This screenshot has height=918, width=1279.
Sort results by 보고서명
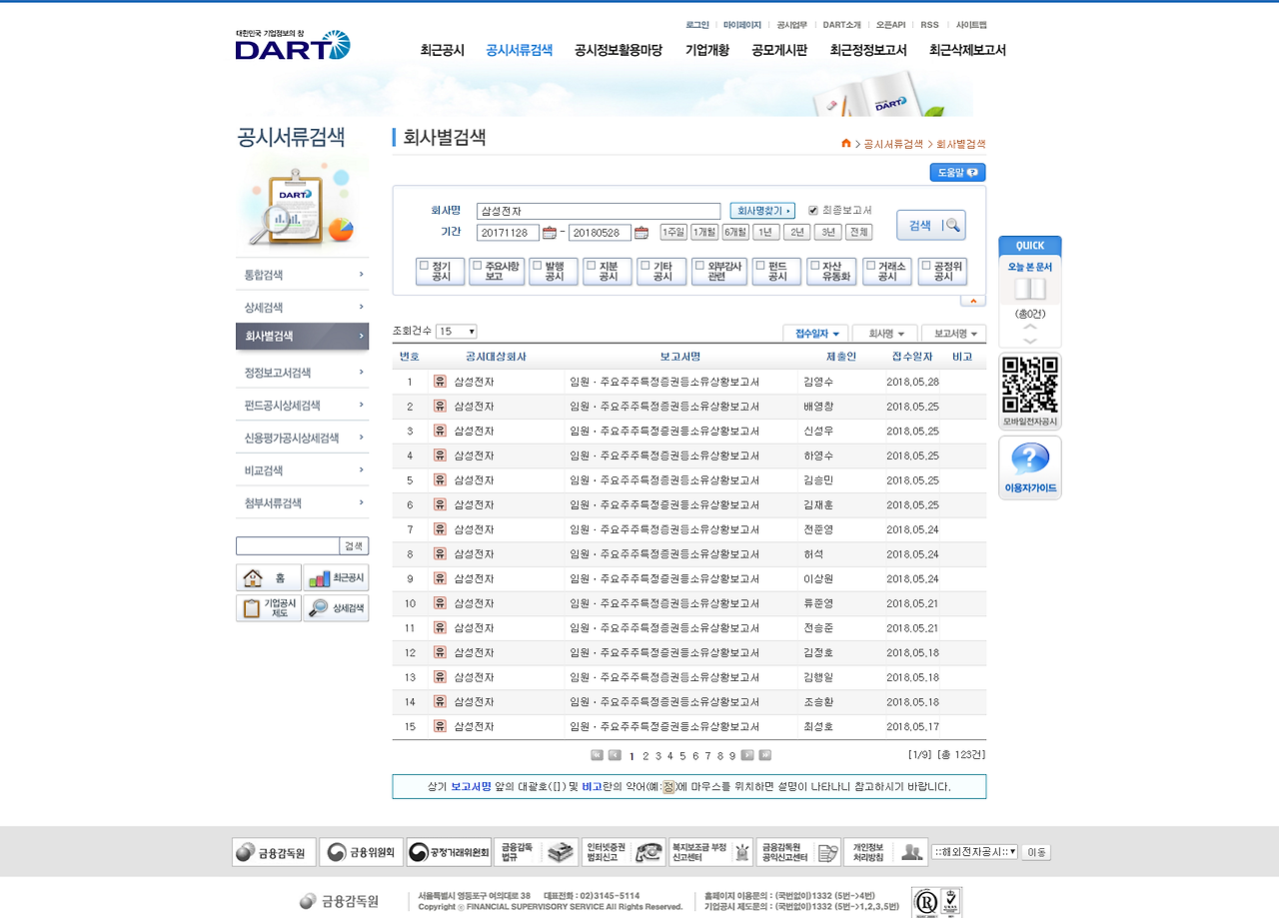coord(953,334)
